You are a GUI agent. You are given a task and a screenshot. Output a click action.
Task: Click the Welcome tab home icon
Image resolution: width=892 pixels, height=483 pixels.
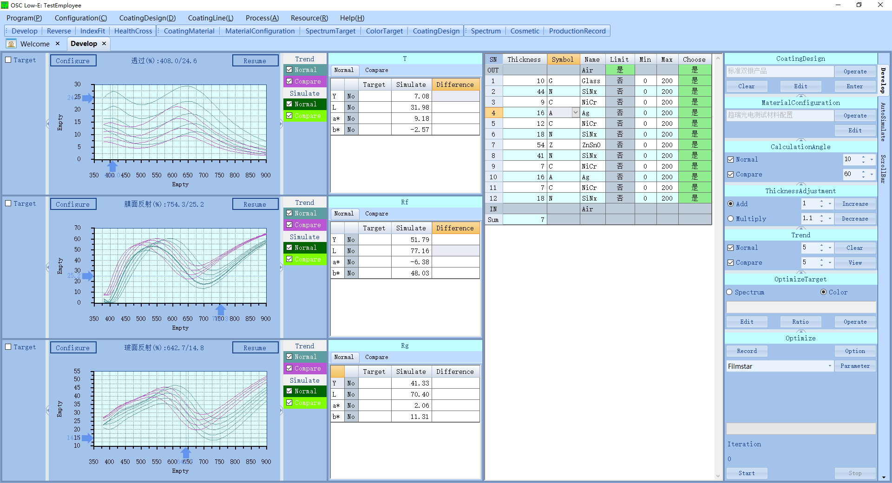12,44
